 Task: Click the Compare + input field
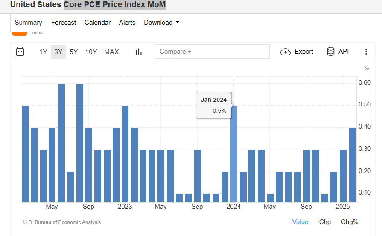click(212, 52)
